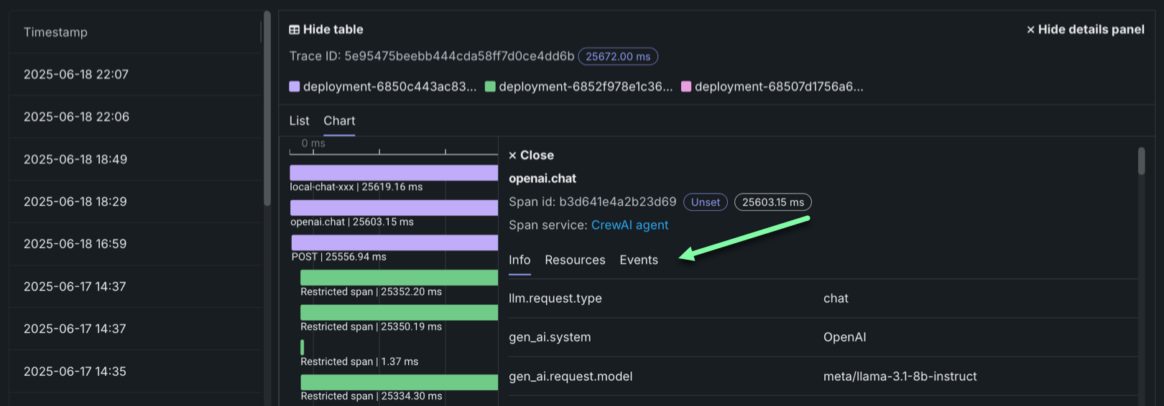Close the openai.chat span details
This screenshot has height=406, width=1164.
coord(531,155)
